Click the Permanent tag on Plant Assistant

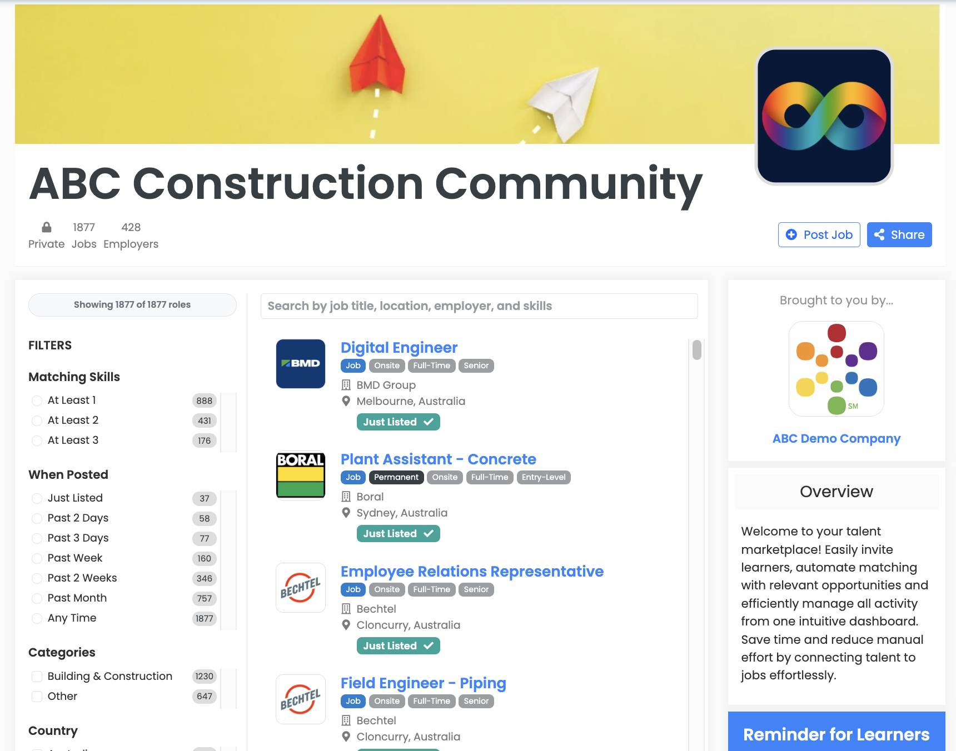point(396,477)
